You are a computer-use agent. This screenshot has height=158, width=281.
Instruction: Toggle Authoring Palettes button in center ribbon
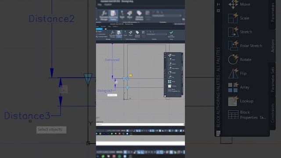click(x=119, y=34)
